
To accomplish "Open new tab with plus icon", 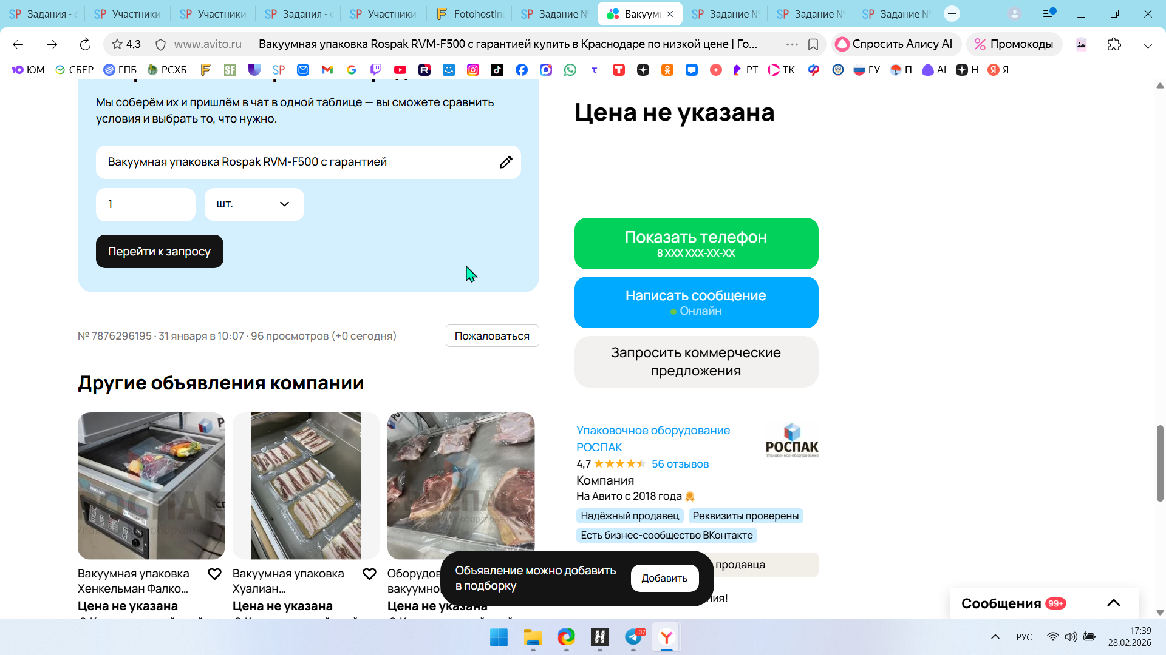I will pyautogui.click(x=952, y=13).
